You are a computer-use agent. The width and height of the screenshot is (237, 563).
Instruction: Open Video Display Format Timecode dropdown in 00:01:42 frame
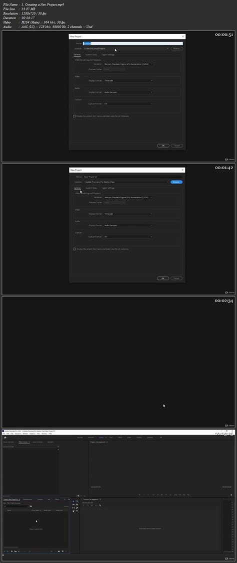click(128, 214)
